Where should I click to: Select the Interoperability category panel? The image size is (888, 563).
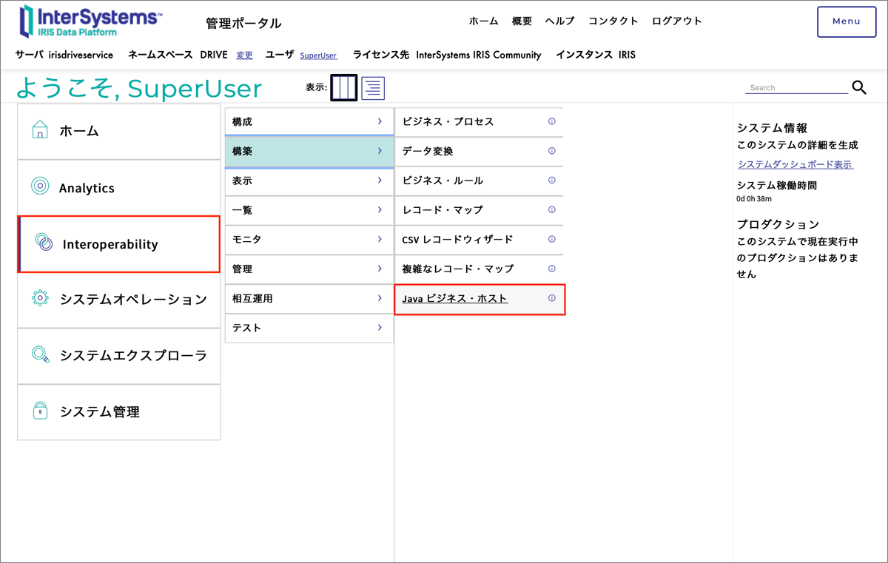click(119, 243)
